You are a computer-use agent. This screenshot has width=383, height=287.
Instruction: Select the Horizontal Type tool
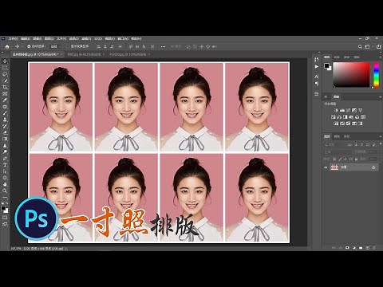click(x=5, y=165)
